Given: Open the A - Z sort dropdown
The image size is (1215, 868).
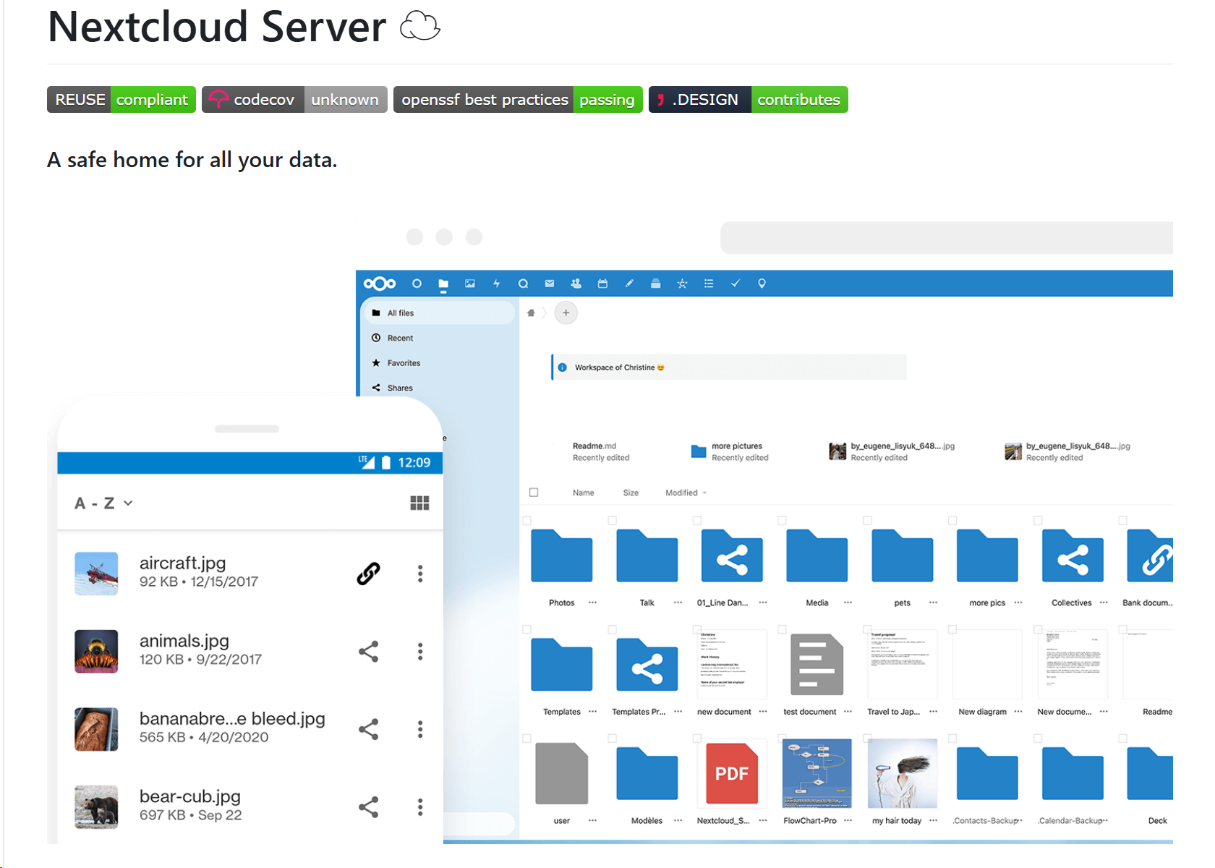Looking at the screenshot, I should coord(103,503).
